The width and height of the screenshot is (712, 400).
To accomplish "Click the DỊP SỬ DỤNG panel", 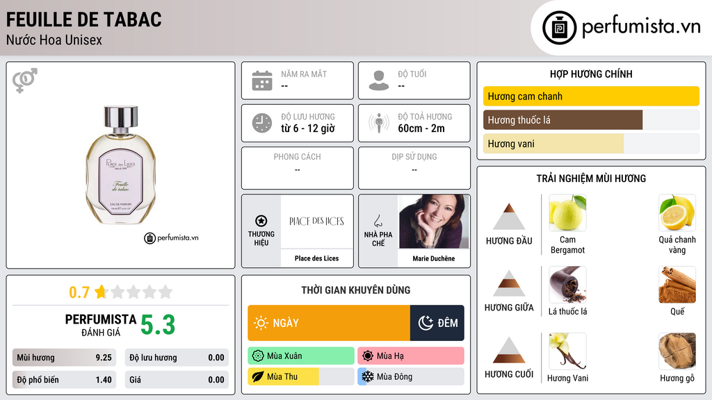I will [414, 168].
